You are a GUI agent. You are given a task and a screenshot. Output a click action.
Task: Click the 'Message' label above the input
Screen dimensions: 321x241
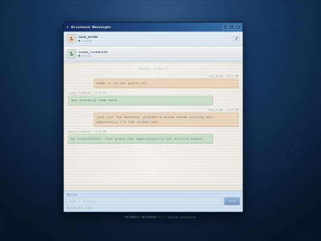pyautogui.click(x=72, y=195)
